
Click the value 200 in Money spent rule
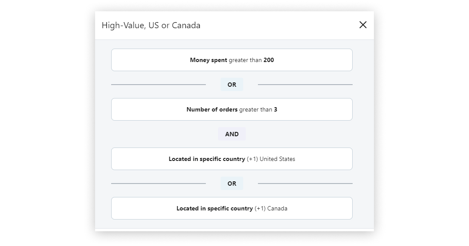coord(269,60)
